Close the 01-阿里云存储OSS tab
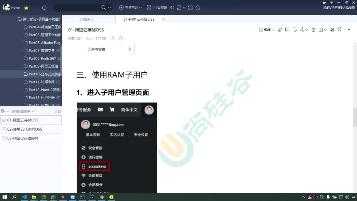The width and height of the screenshot is (357, 201). pos(163,19)
